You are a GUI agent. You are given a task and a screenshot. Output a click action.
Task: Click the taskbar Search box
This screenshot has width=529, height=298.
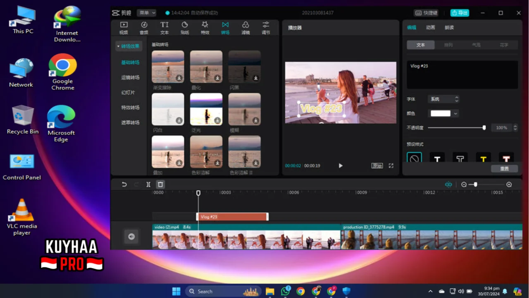tap(223, 291)
